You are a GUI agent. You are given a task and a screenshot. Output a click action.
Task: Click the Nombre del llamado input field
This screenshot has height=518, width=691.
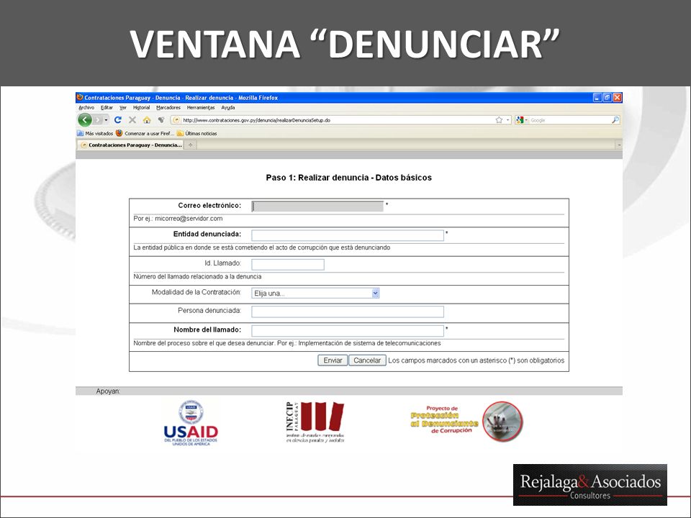[348, 331]
